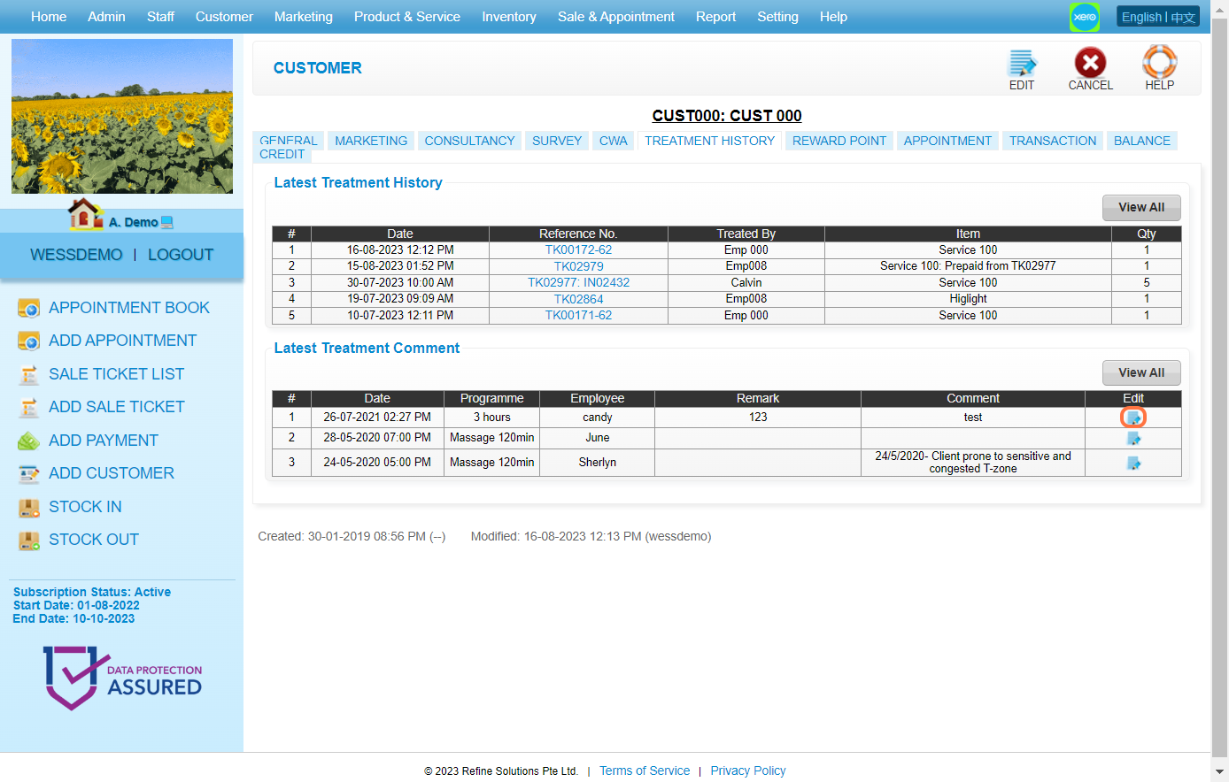Open the Privacy Policy link
The height and width of the screenshot is (782, 1229).
tap(748, 771)
